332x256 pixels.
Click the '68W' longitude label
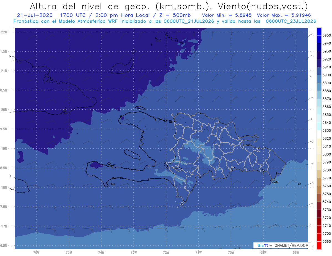296,252
